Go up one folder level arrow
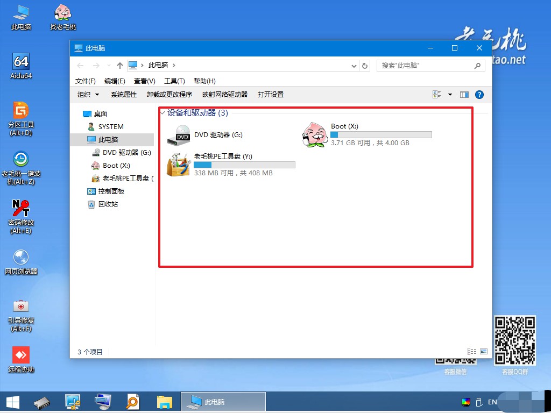The height and width of the screenshot is (413, 551). click(x=120, y=66)
